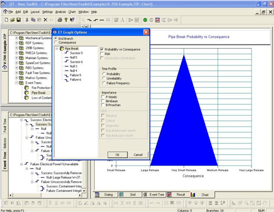Enable the Risk checkbox
This screenshot has height=212, width=274.
(x=102, y=54)
